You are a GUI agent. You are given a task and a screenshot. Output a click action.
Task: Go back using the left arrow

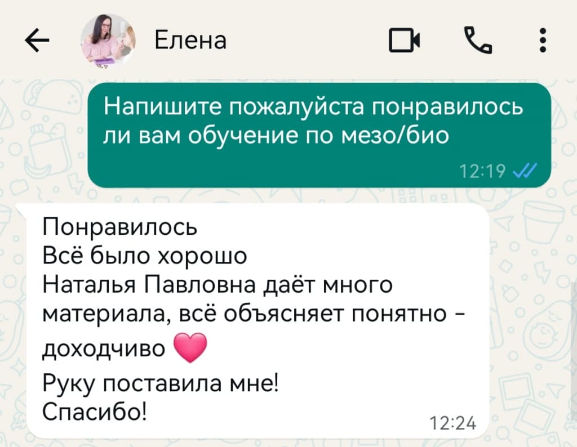click(x=37, y=40)
